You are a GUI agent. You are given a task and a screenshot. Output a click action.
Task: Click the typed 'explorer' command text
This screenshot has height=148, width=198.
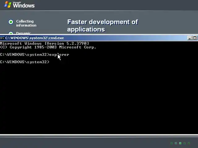coord(59,55)
